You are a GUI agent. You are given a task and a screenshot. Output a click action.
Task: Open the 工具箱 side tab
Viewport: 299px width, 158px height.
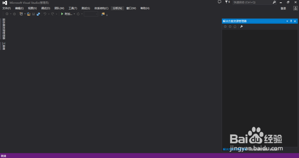pos(4,46)
